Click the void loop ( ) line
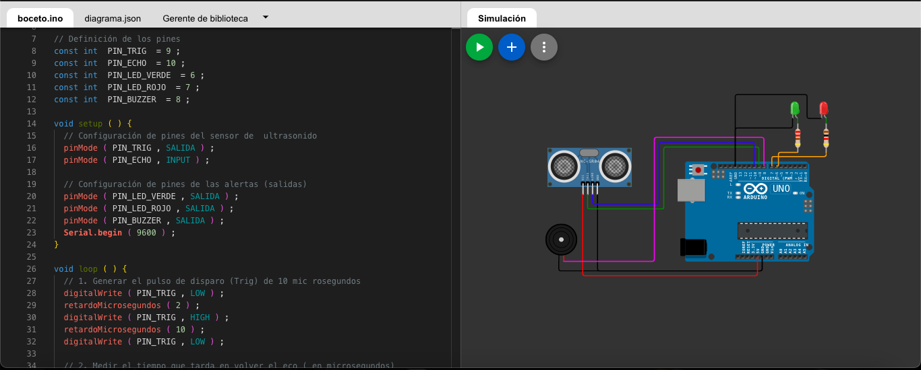 (x=90, y=269)
